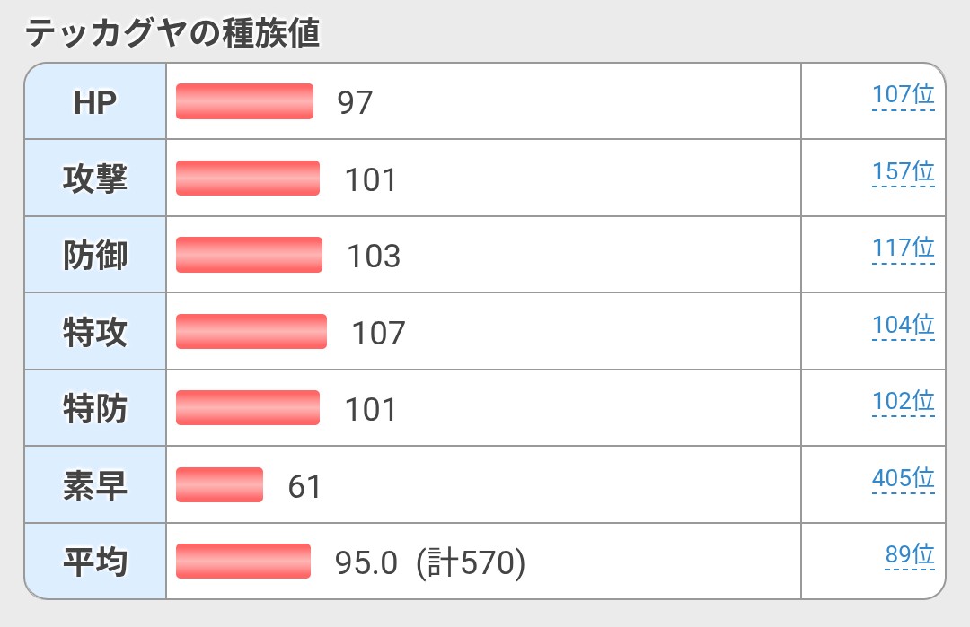
Task: Click the 特防 row label
Action: [95, 409]
